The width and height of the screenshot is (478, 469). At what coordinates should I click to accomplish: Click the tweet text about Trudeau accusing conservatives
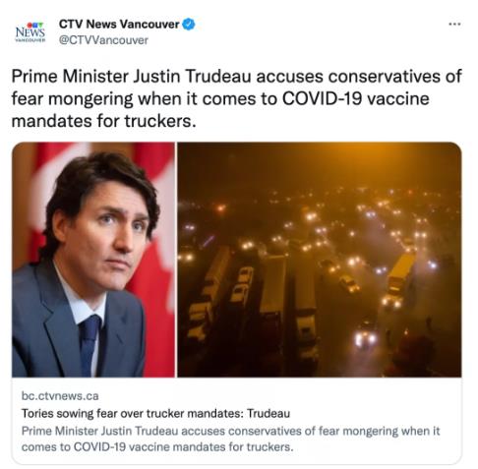click(x=236, y=98)
